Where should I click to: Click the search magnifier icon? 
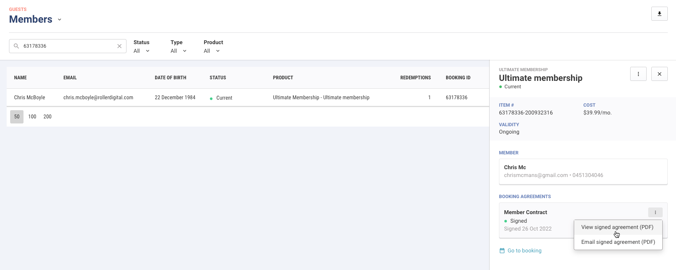(16, 46)
